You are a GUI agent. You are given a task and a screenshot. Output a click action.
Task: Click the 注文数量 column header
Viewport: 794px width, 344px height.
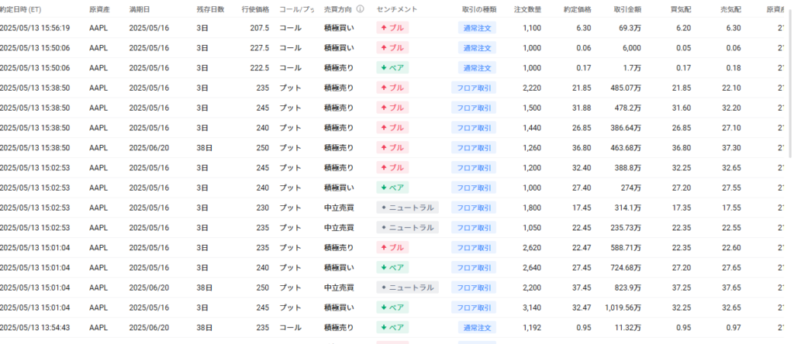pyautogui.click(x=528, y=9)
